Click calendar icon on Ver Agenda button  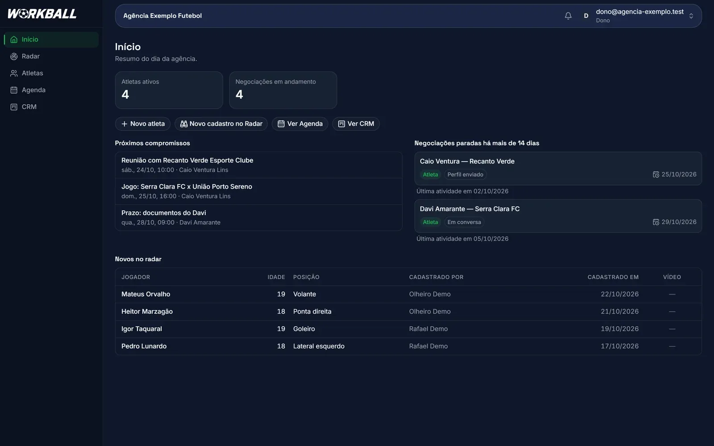pos(281,124)
